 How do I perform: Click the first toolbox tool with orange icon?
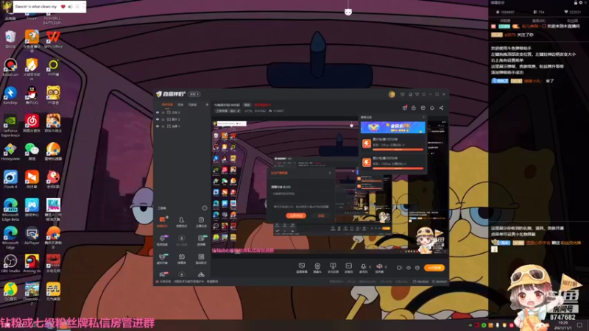pyautogui.click(x=162, y=221)
